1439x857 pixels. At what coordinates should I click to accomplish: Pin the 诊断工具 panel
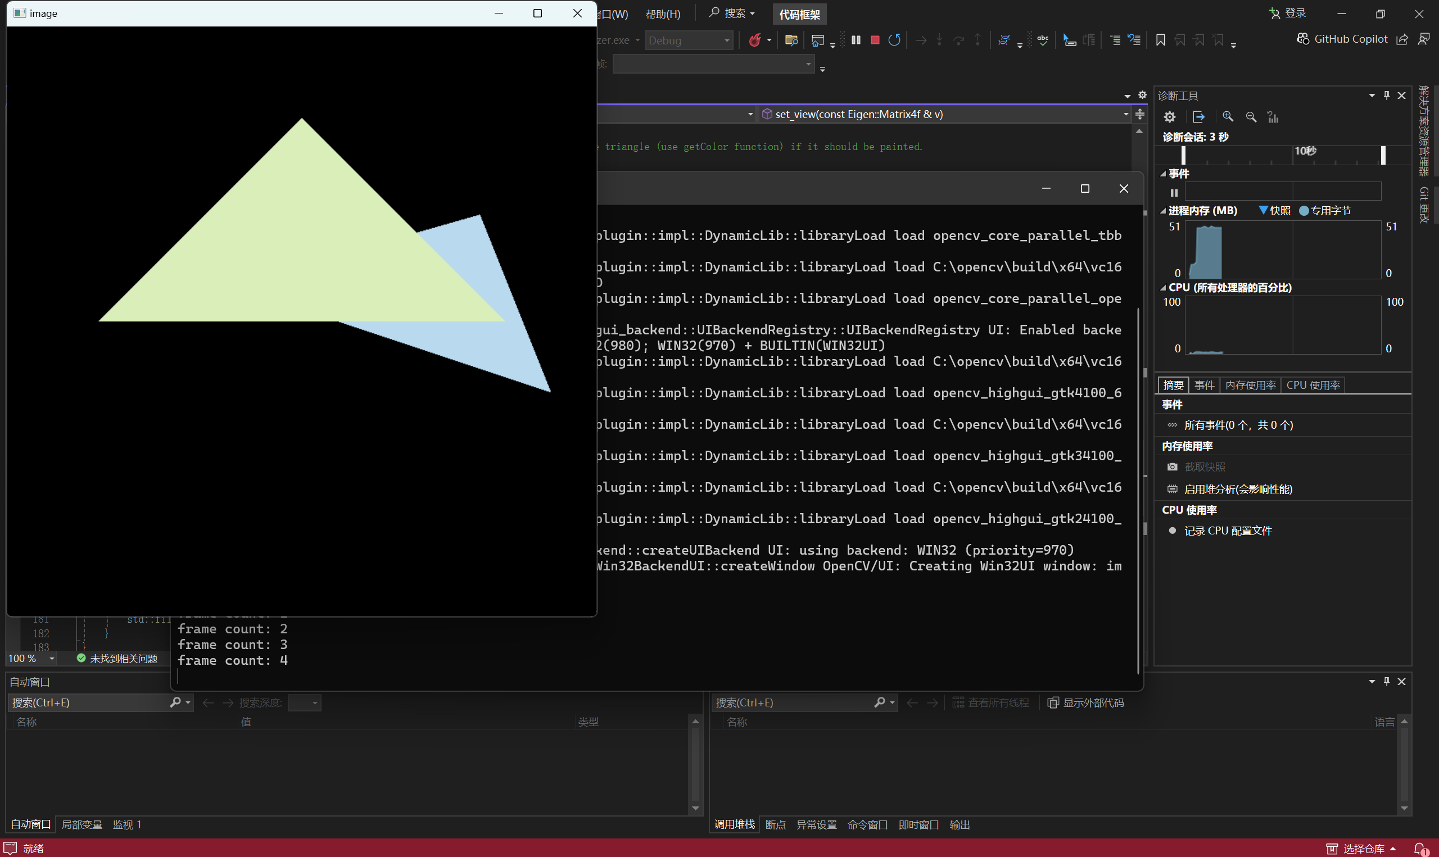coord(1387,96)
